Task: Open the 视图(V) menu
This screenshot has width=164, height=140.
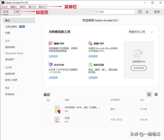Action: pyautogui.click(x=23, y=7)
